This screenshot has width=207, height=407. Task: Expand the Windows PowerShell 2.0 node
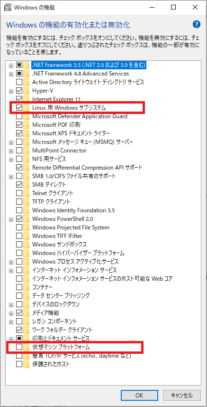(11, 219)
